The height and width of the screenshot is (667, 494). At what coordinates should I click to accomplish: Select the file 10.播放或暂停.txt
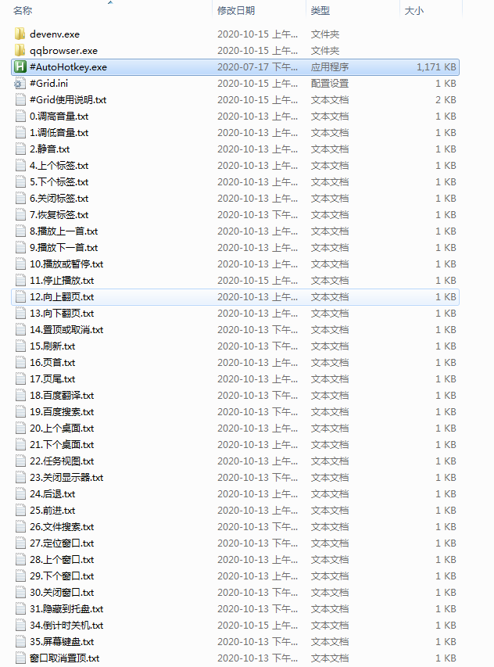[235, 264]
